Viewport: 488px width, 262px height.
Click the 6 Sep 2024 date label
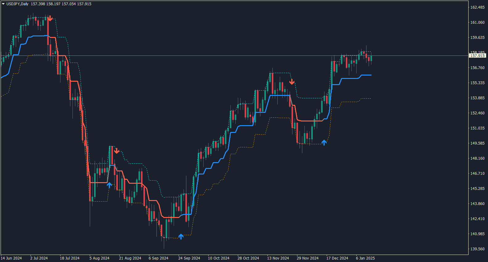pyautogui.click(x=159, y=258)
